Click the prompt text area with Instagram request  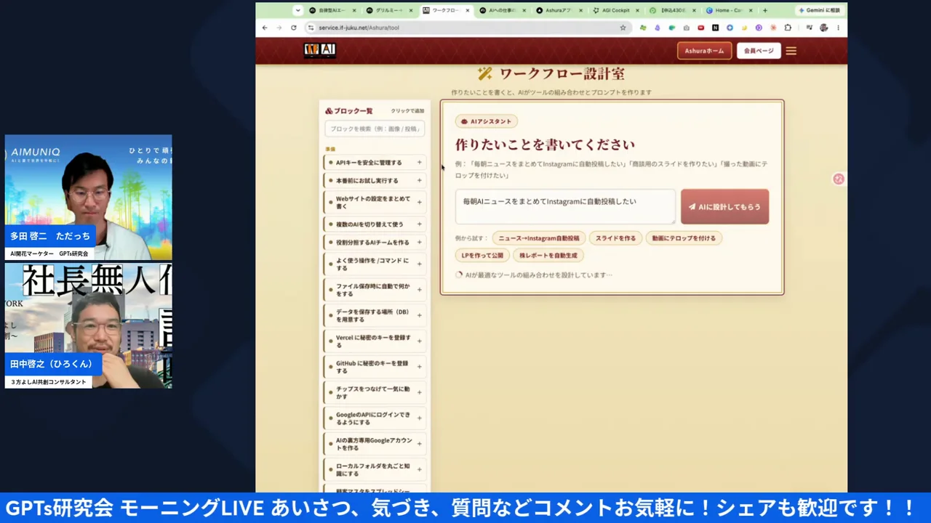pyautogui.click(x=565, y=206)
